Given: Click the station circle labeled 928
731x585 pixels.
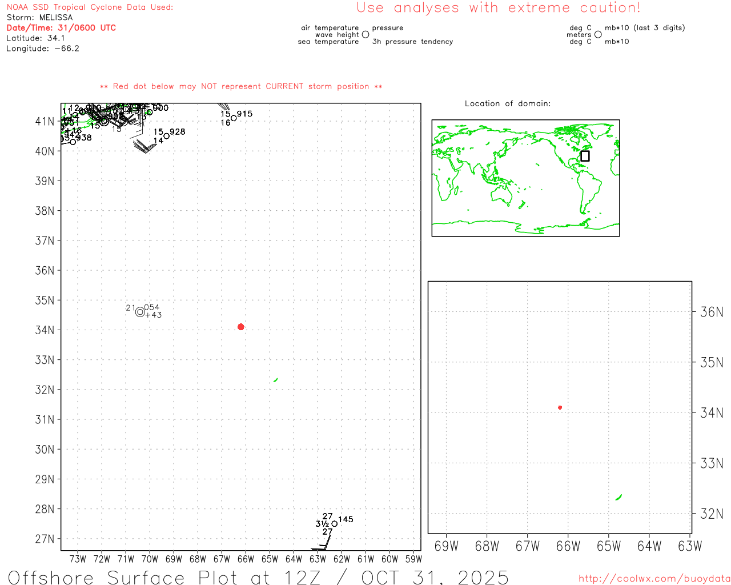Looking at the screenshot, I should click(166, 136).
